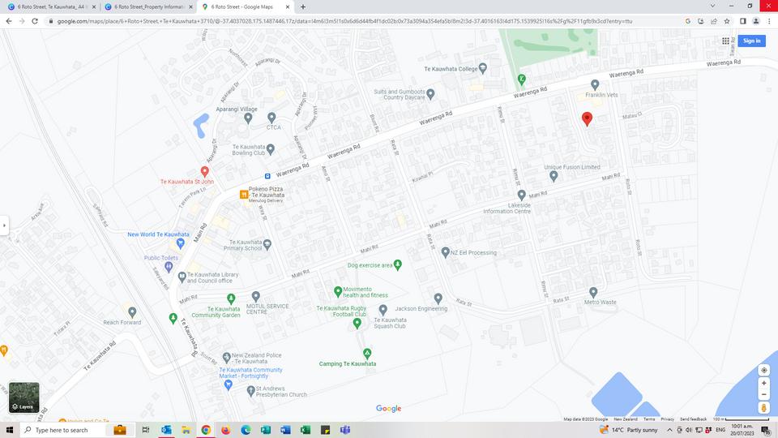This screenshot has height=438, width=778.
Task: Click the browser address bar URL
Action: click(345, 21)
